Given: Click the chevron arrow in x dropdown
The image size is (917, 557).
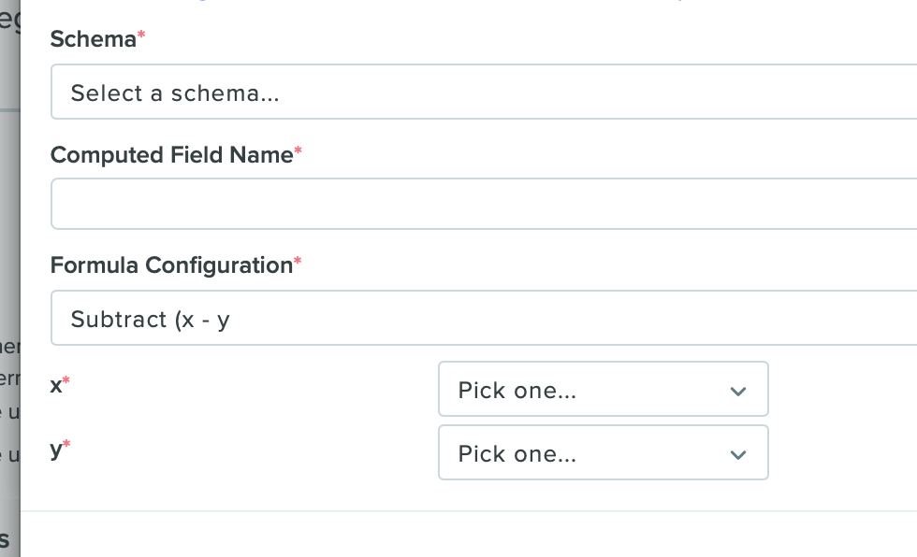Looking at the screenshot, I should point(738,391).
